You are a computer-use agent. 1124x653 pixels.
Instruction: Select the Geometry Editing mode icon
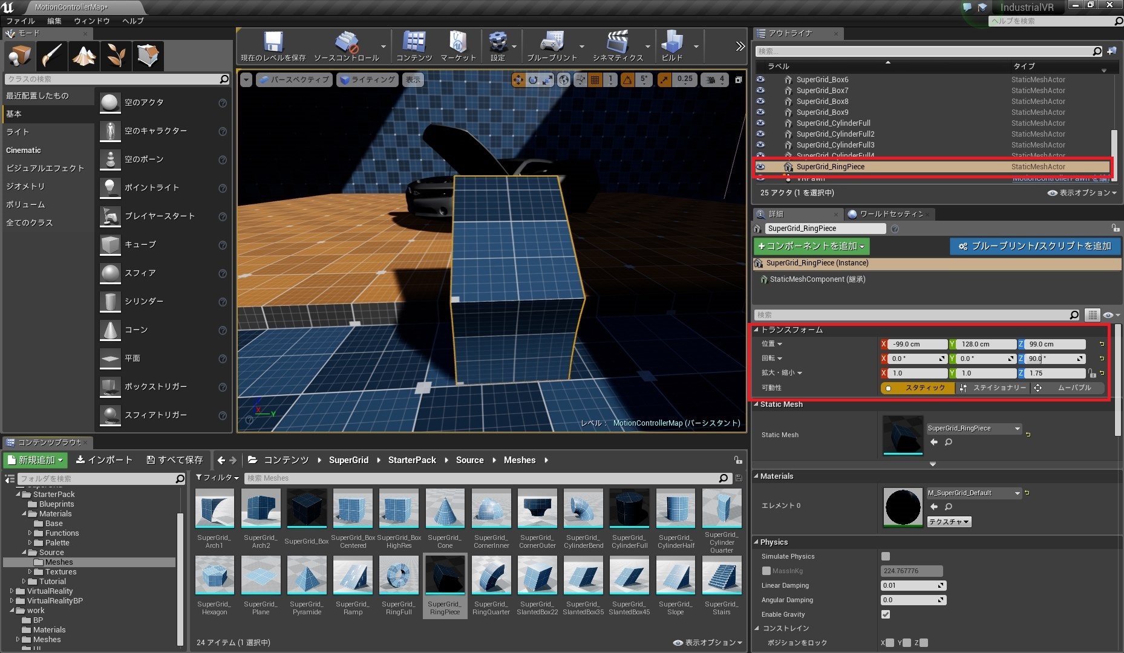[x=148, y=56]
